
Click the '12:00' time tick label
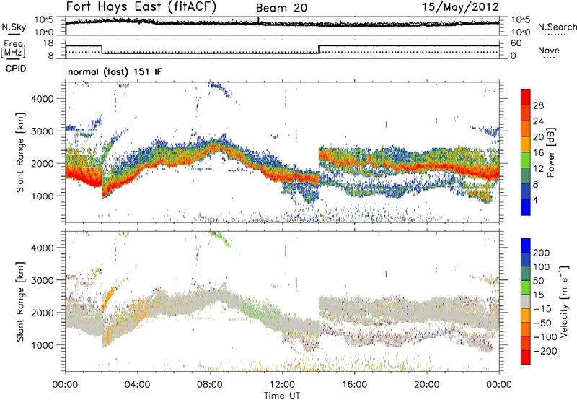282,385
